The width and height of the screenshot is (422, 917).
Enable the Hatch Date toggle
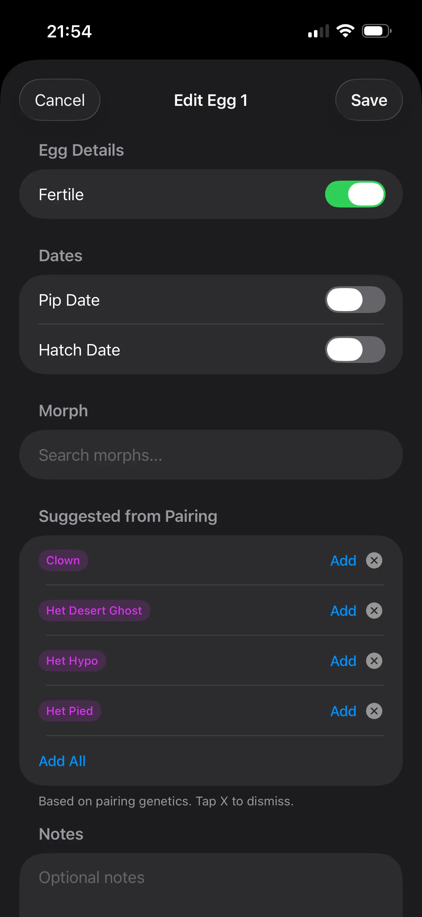point(355,349)
